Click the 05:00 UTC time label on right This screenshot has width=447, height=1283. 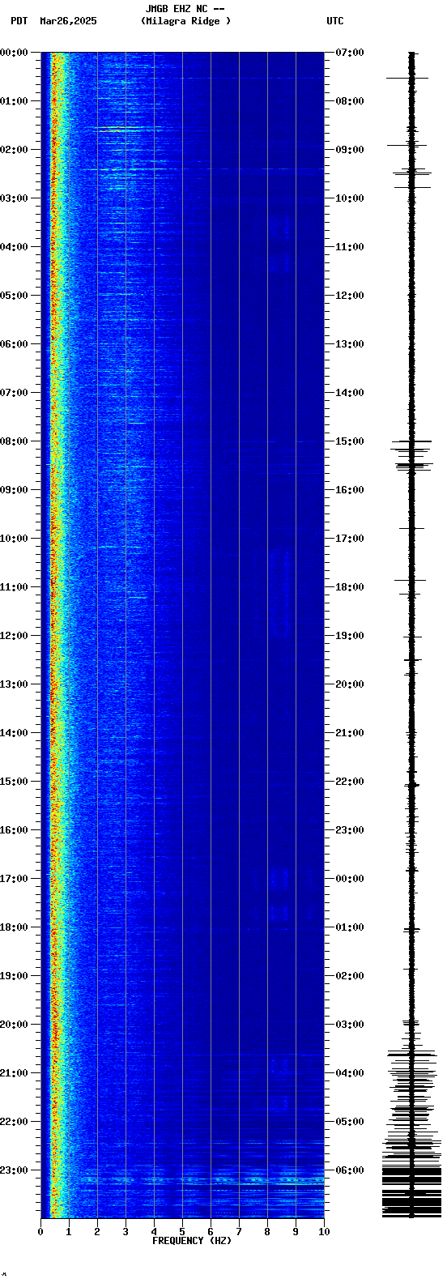tap(350, 1122)
